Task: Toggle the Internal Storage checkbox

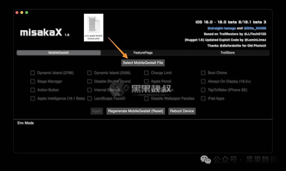Action: (90, 90)
